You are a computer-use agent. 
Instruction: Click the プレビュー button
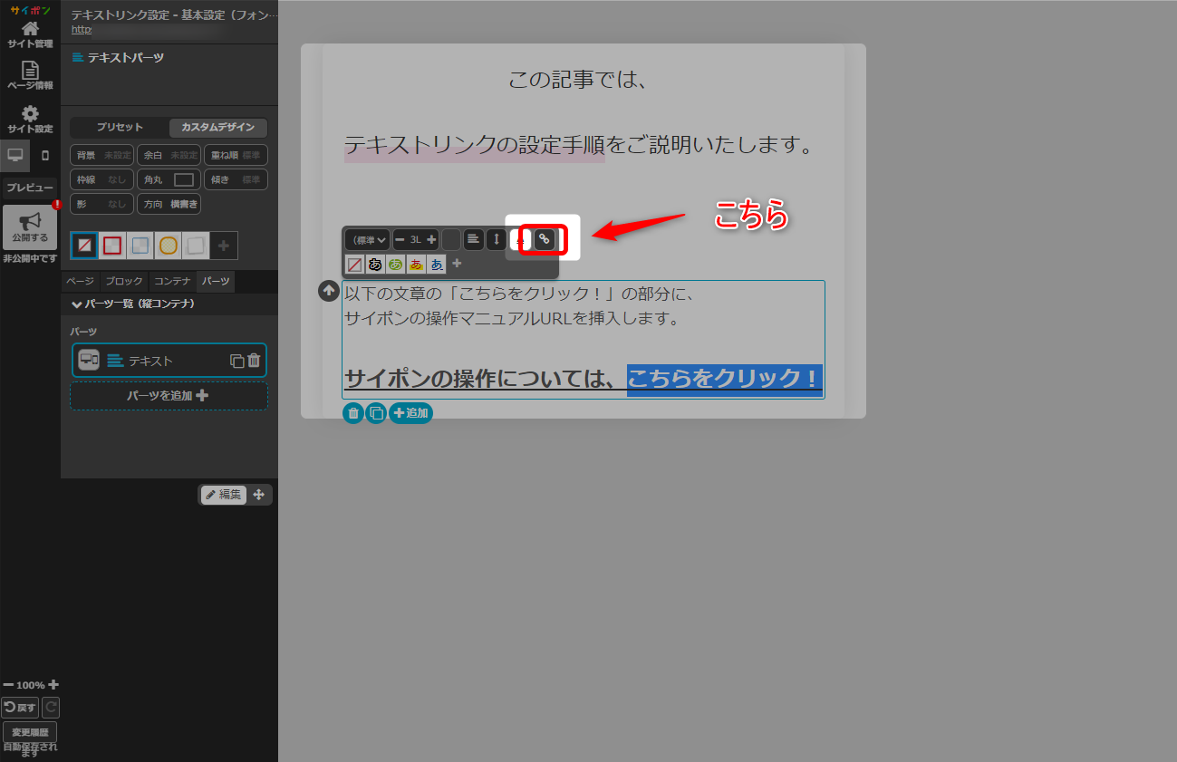point(30,188)
